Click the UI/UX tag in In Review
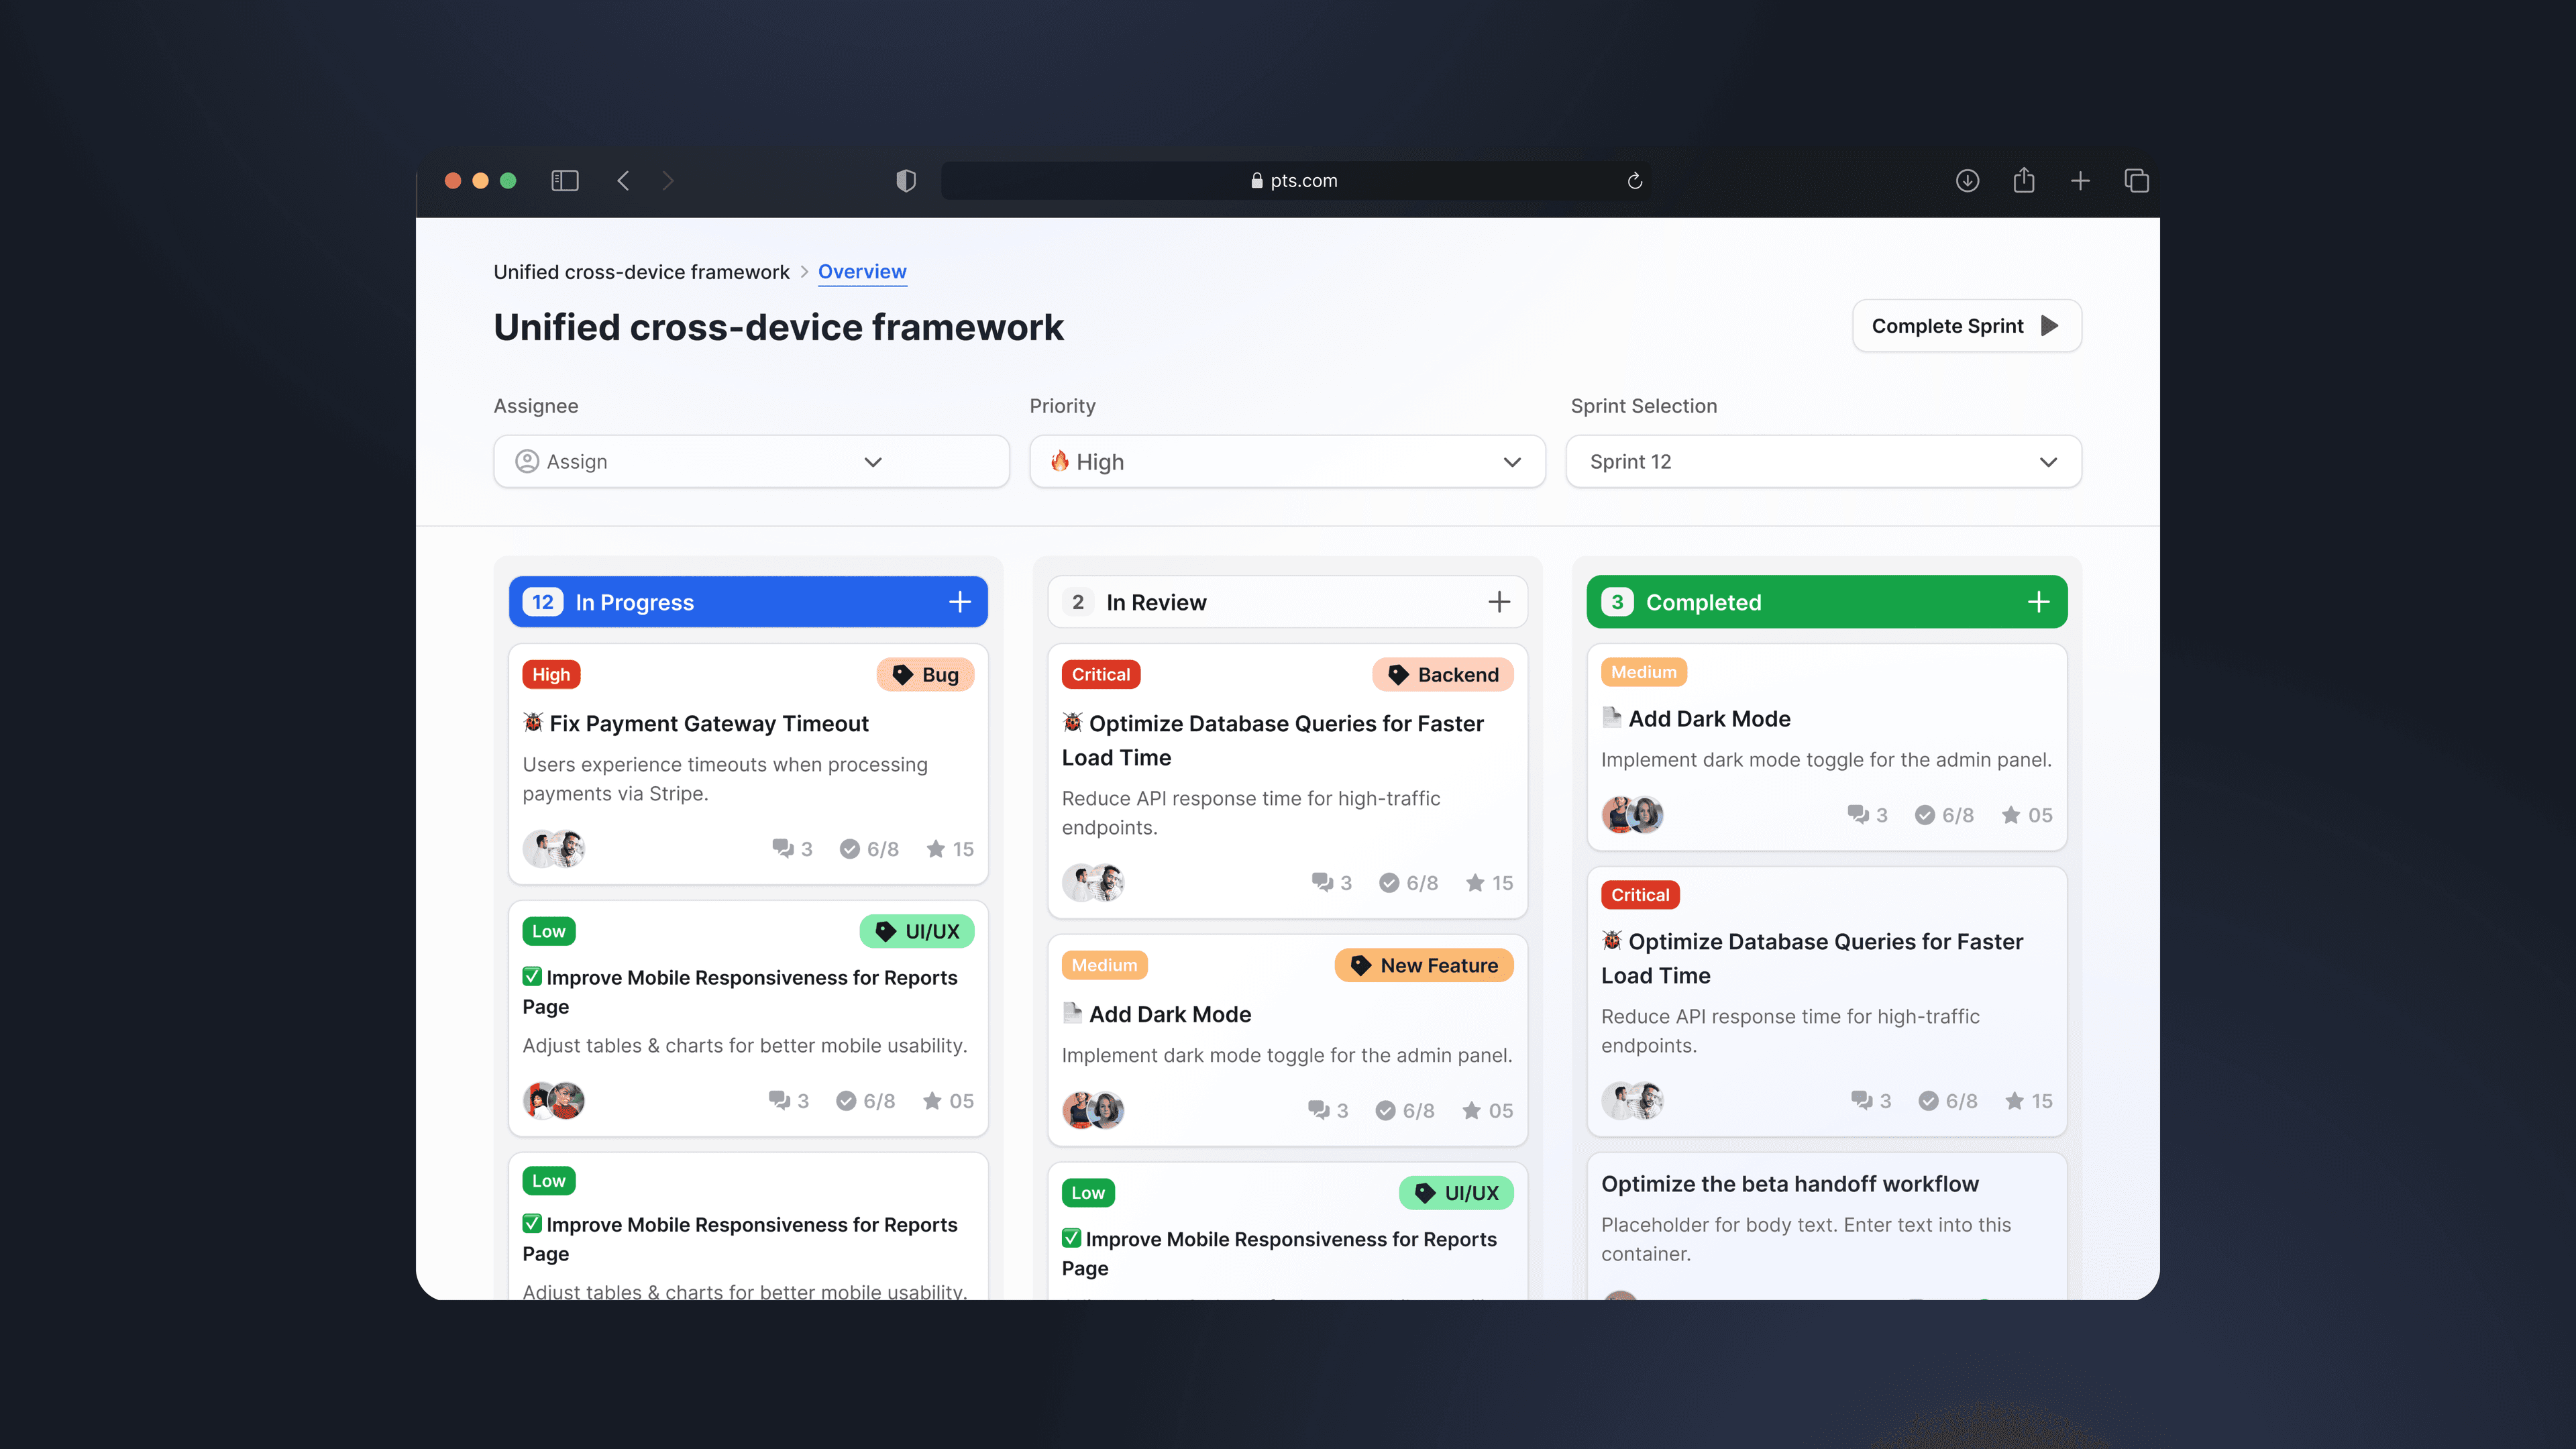Image resolution: width=2576 pixels, height=1449 pixels. click(1455, 1193)
